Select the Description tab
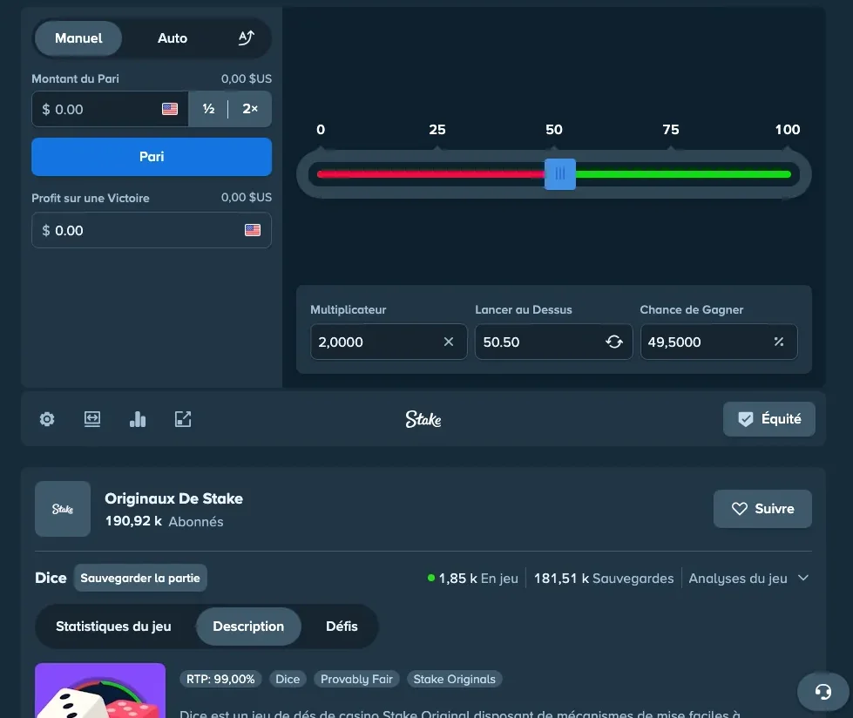This screenshot has height=718, width=853. [x=248, y=627]
